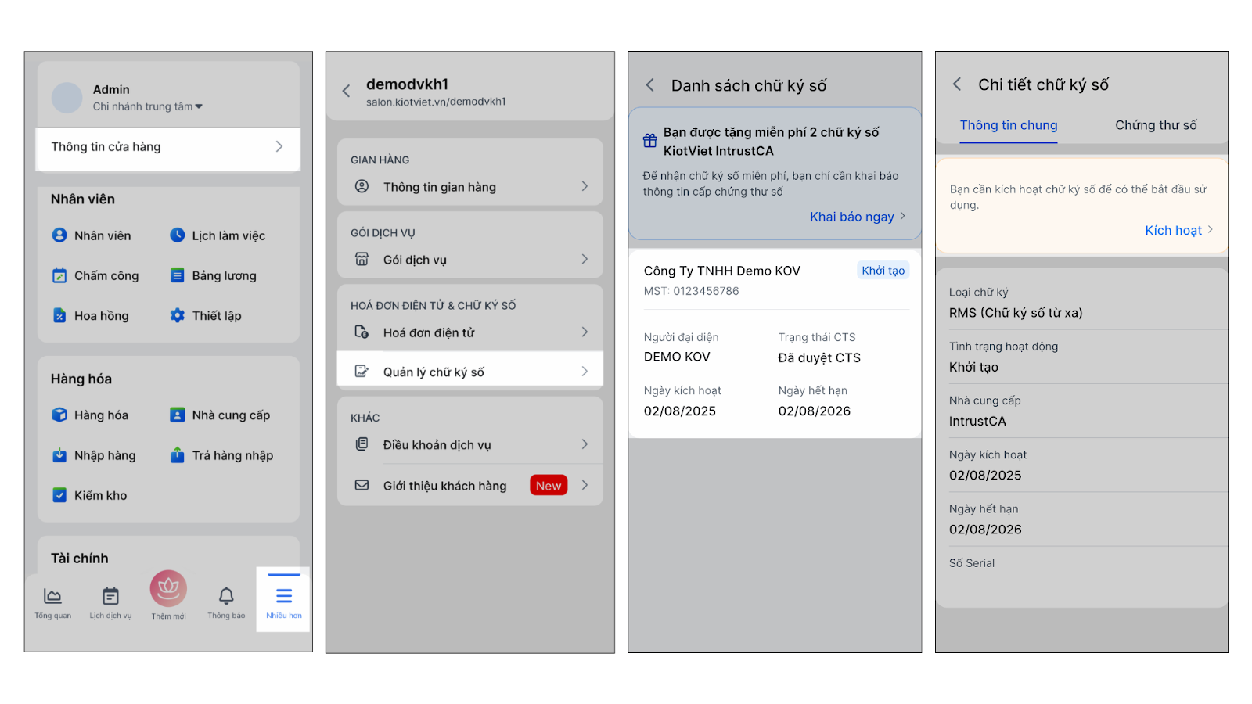1252x704 pixels.
Task: Expand Quản lý chữ ký số chevron
Action: tap(585, 372)
